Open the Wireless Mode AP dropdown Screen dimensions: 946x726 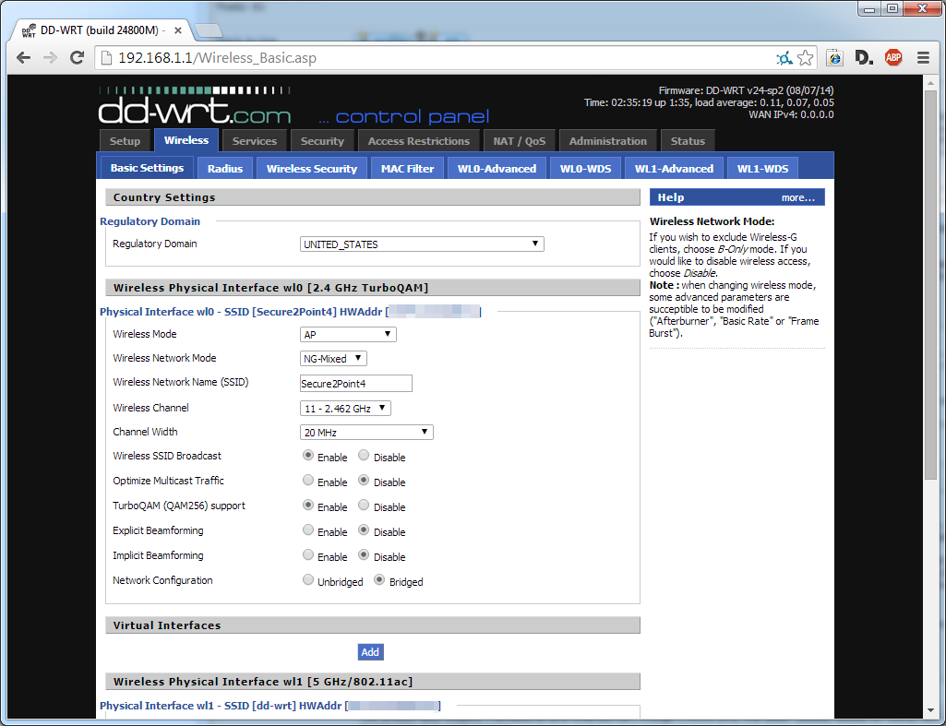348,334
